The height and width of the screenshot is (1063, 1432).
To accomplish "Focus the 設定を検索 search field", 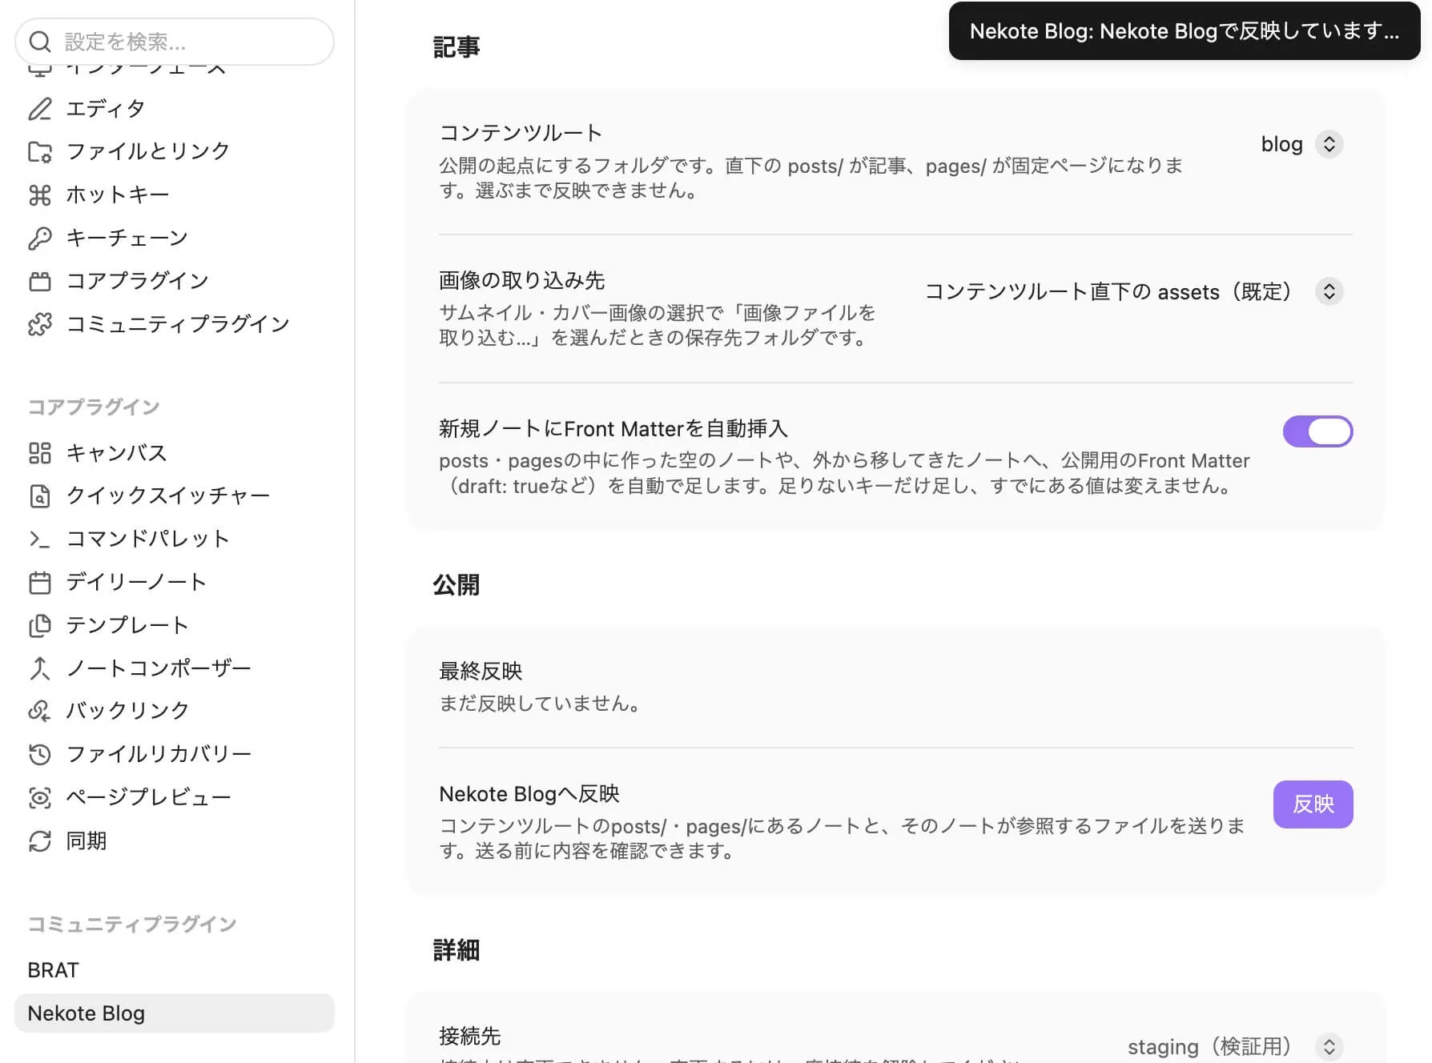I will 175,42.
